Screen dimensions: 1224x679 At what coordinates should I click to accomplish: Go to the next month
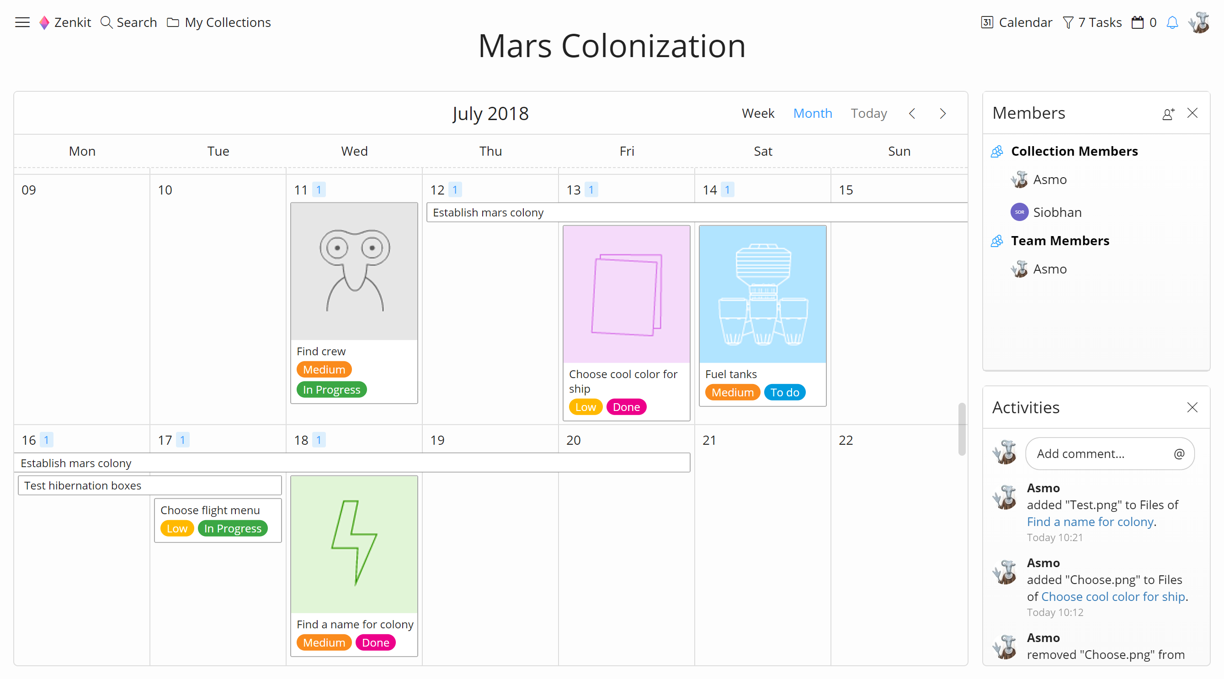tap(943, 114)
